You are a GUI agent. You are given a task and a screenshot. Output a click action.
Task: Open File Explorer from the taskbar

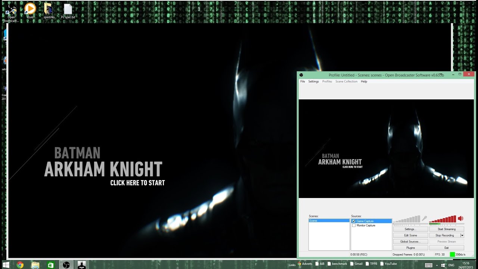tap(35, 265)
